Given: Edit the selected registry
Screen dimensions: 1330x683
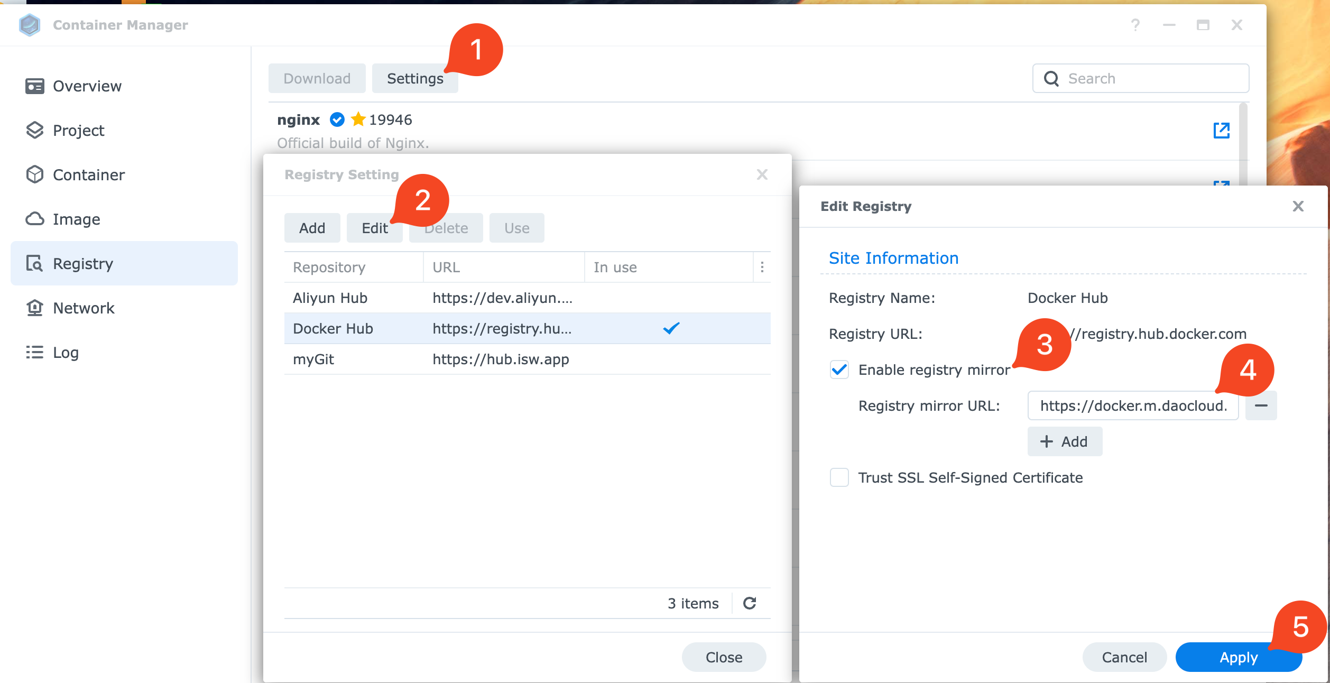Looking at the screenshot, I should point(375,228).
